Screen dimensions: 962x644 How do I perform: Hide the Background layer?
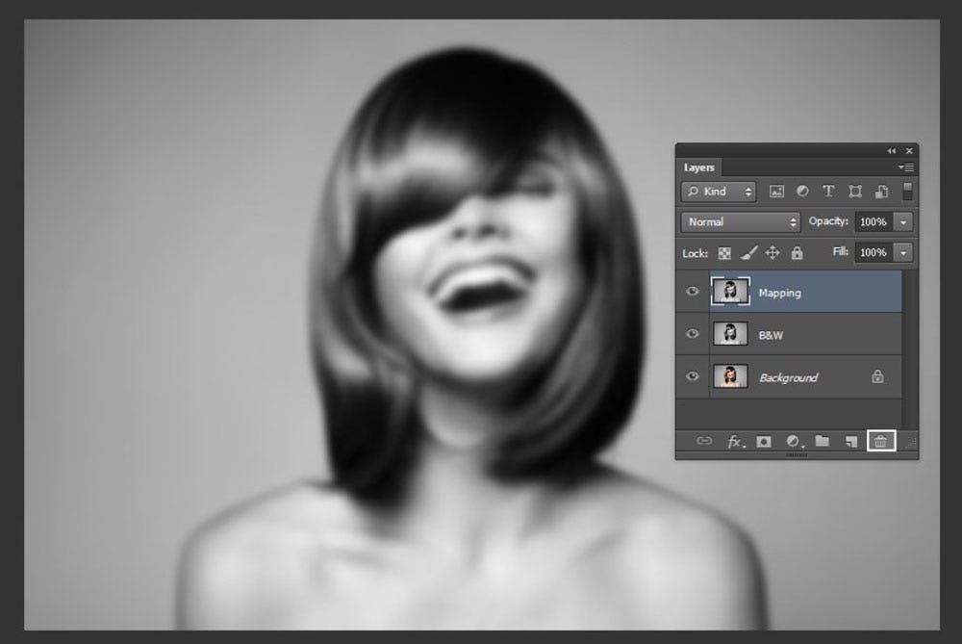pos(692,376)
